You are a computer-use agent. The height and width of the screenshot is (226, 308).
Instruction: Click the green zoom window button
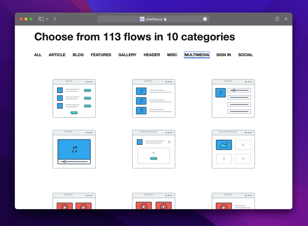click(31, 19)
